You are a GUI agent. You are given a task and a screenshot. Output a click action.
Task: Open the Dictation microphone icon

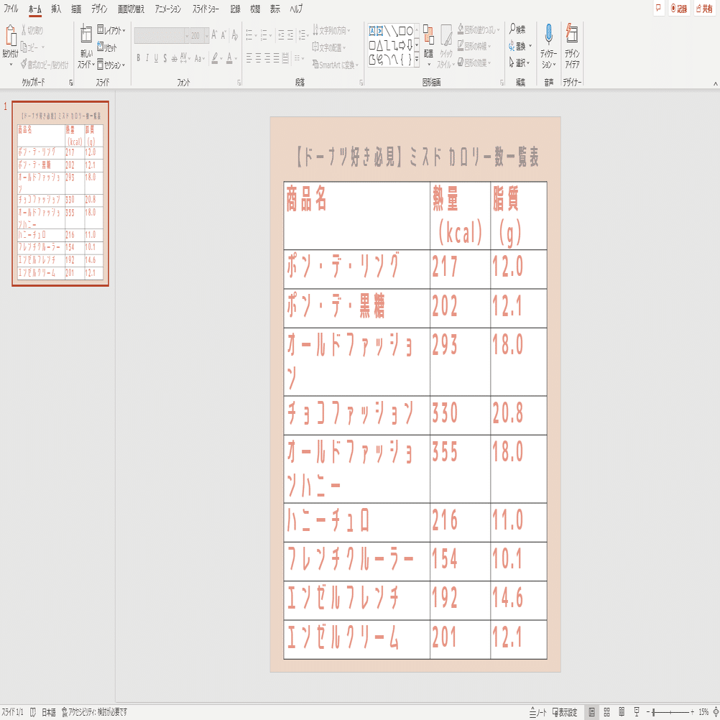[548, 35]
